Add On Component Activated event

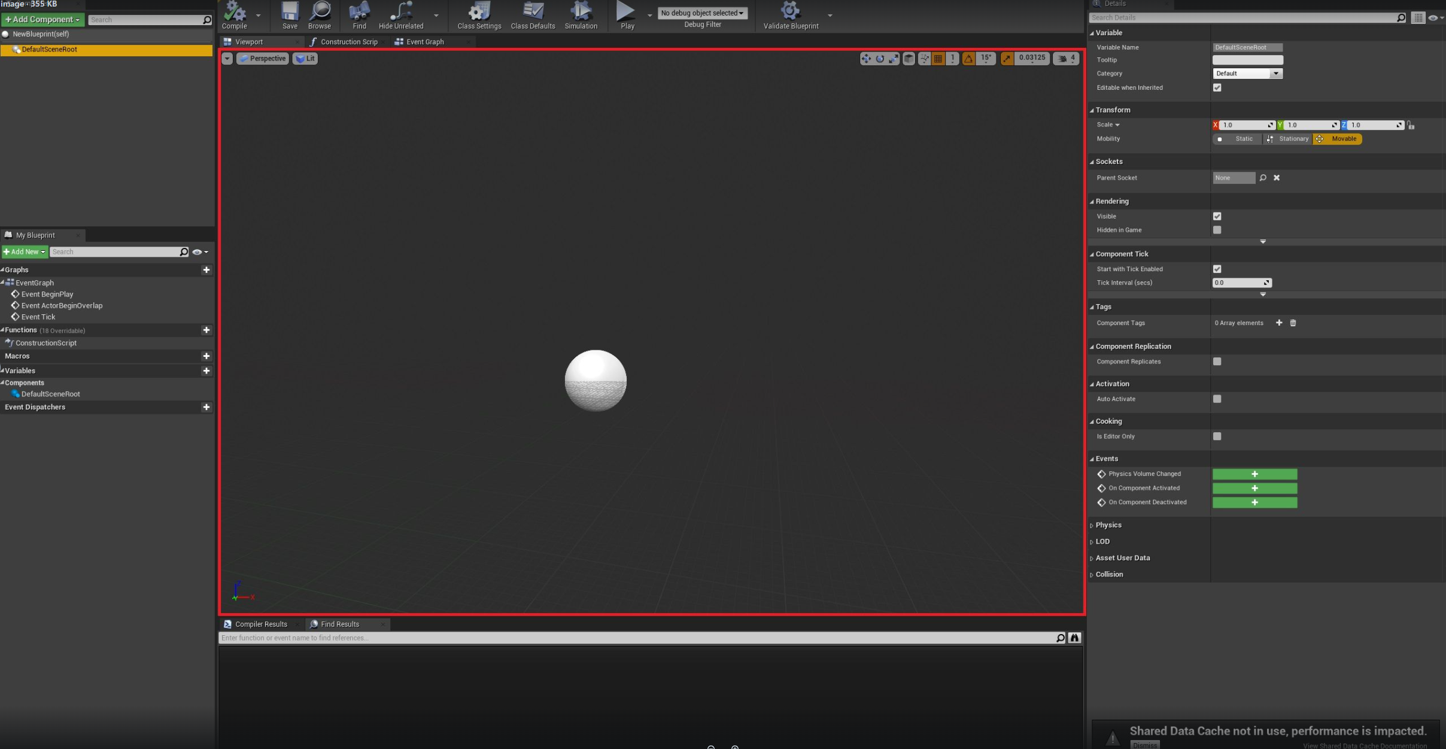tap(1254, 488)
